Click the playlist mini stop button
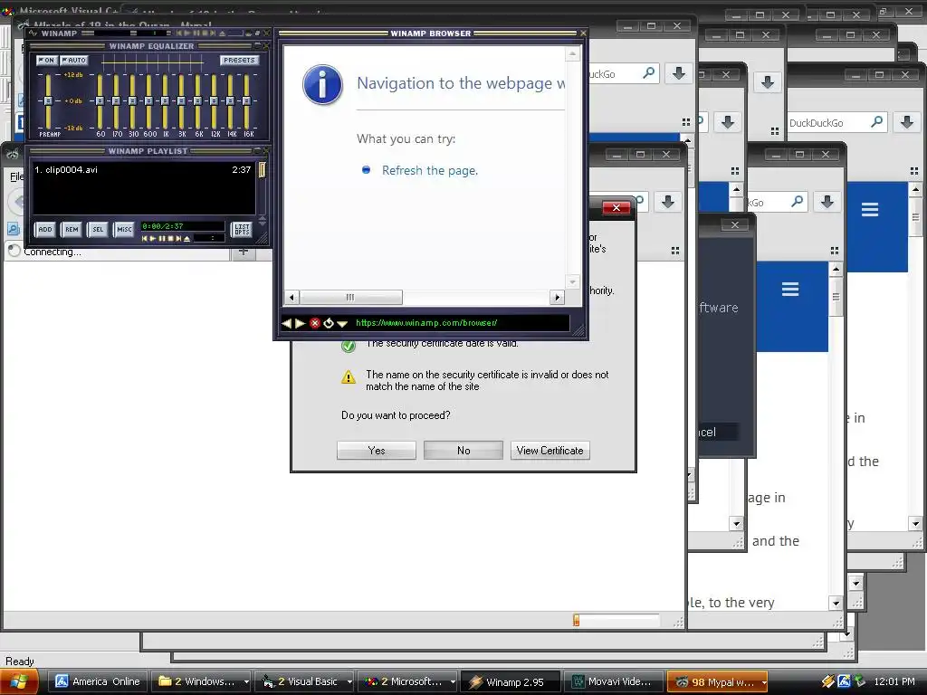Viewport: 927px width, 695px height. tap(170, 239)
